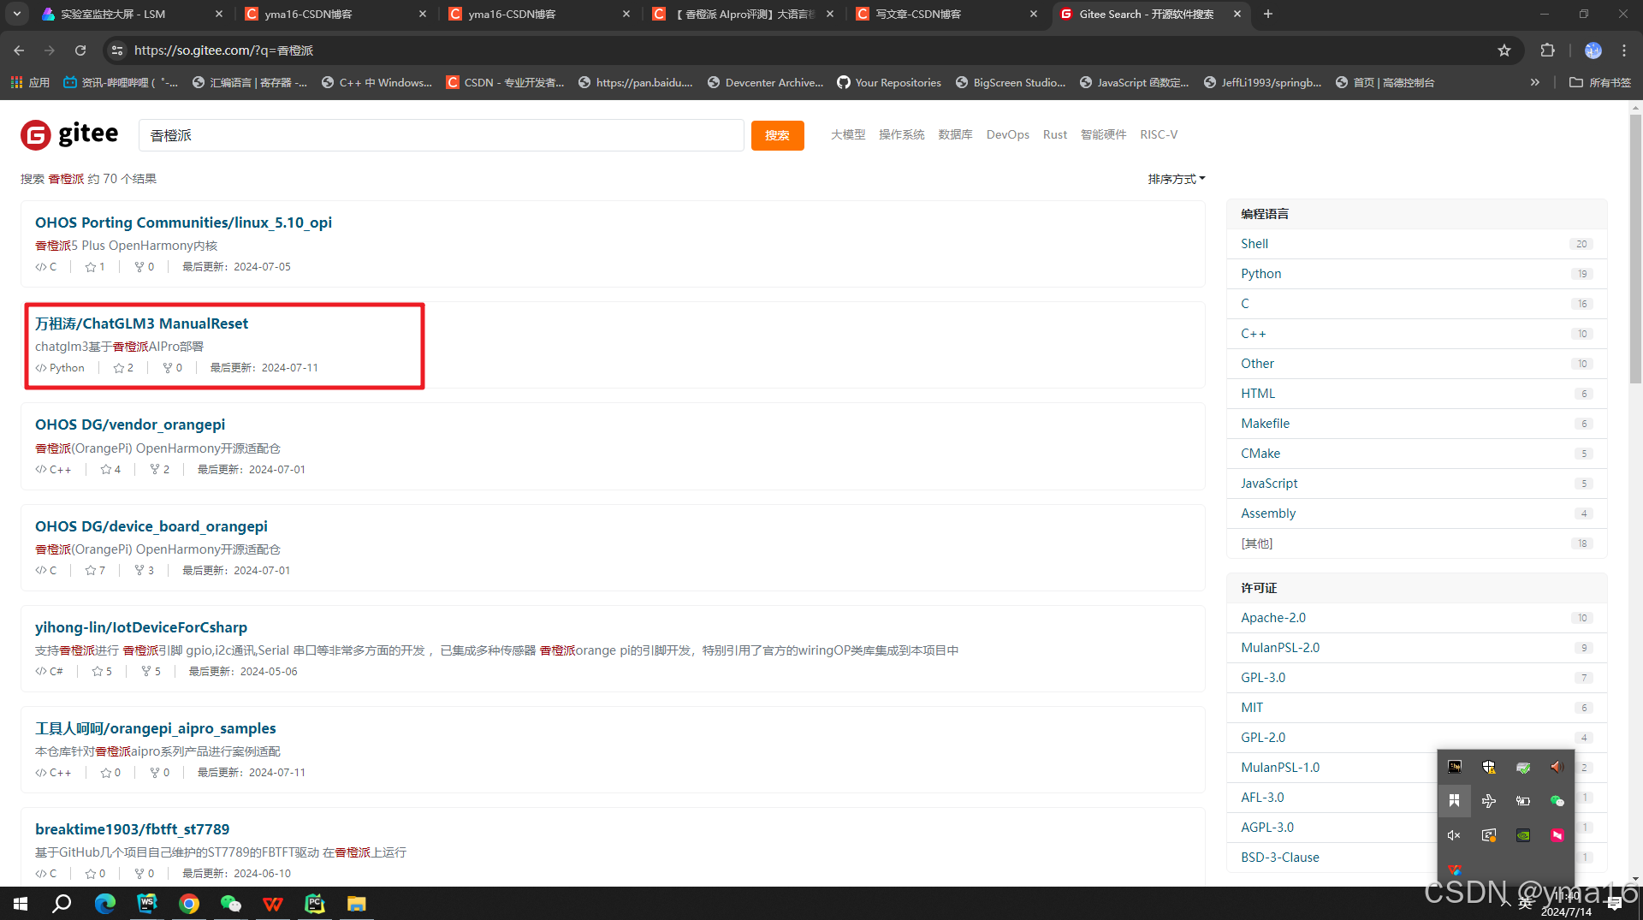Filter results by Makefile language

coord(1416,424)
